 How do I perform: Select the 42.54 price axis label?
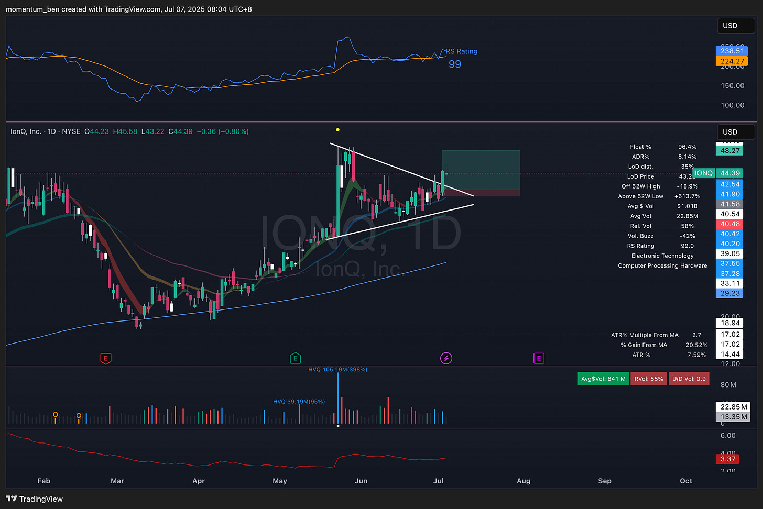729,184
